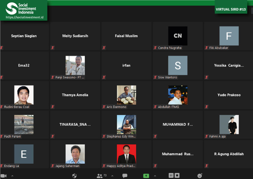Viewport: 253px width, 179px height.
Task: Click the socialinvestment.id link
Action: (25, 17)
